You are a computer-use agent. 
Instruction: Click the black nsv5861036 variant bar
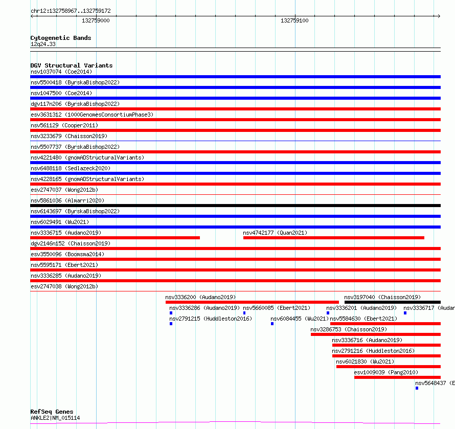[x=235, y=206]
